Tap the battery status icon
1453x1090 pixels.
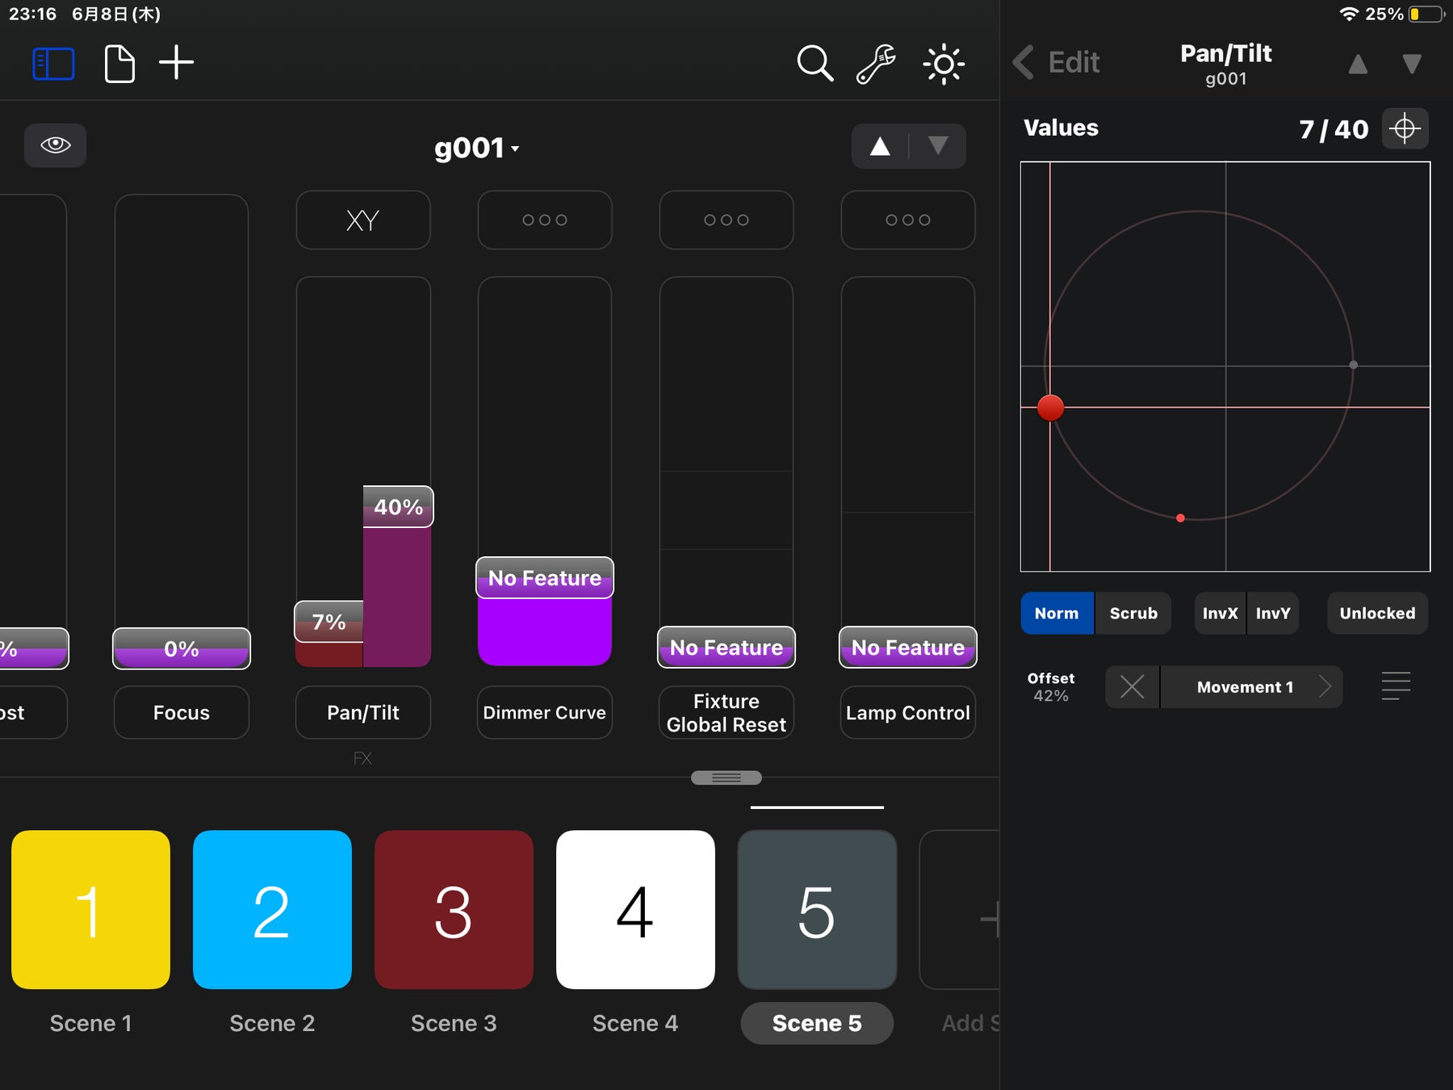click(1426, 14)
